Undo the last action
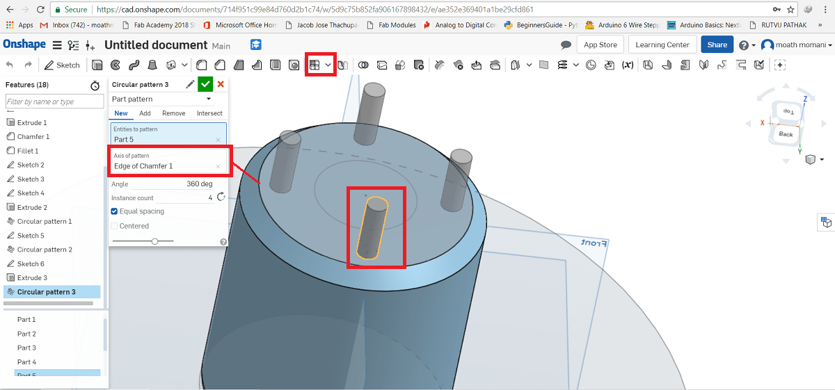 point(10,65)
